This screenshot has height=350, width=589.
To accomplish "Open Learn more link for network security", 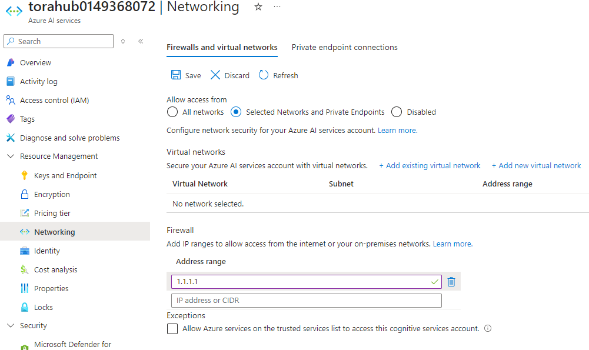I will tap(398, 131).
